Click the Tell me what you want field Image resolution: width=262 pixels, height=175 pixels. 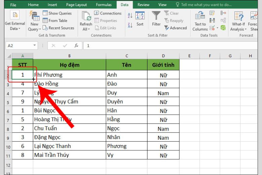tap(204, 5)
